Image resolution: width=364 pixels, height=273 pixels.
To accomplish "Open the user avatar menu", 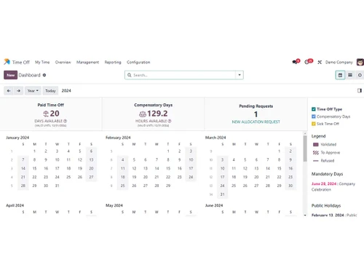I will click(x=360, y=62).
